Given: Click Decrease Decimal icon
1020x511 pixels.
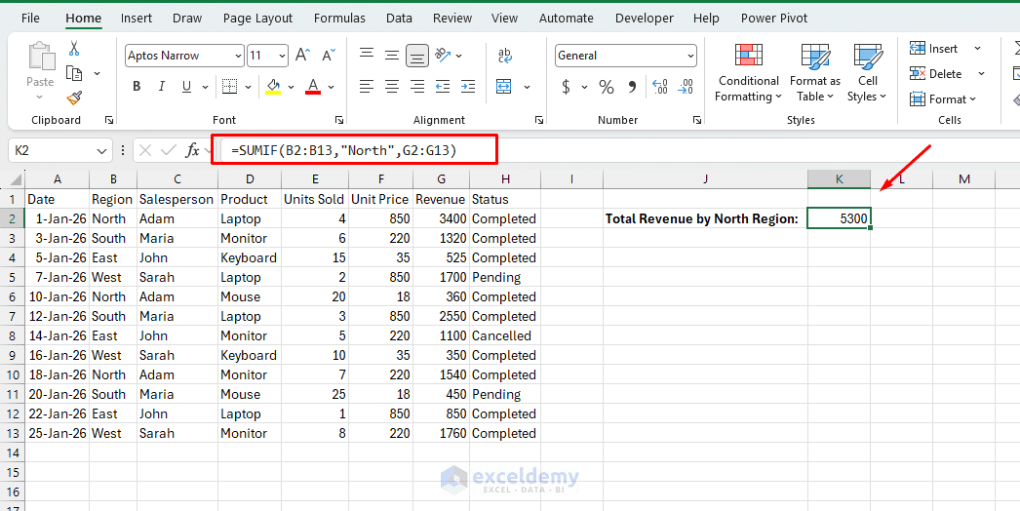Looking at the screenshot, I should (686, 87).
